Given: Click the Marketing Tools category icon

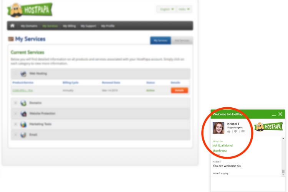Looking at the screenshot, I should point(23,124).
